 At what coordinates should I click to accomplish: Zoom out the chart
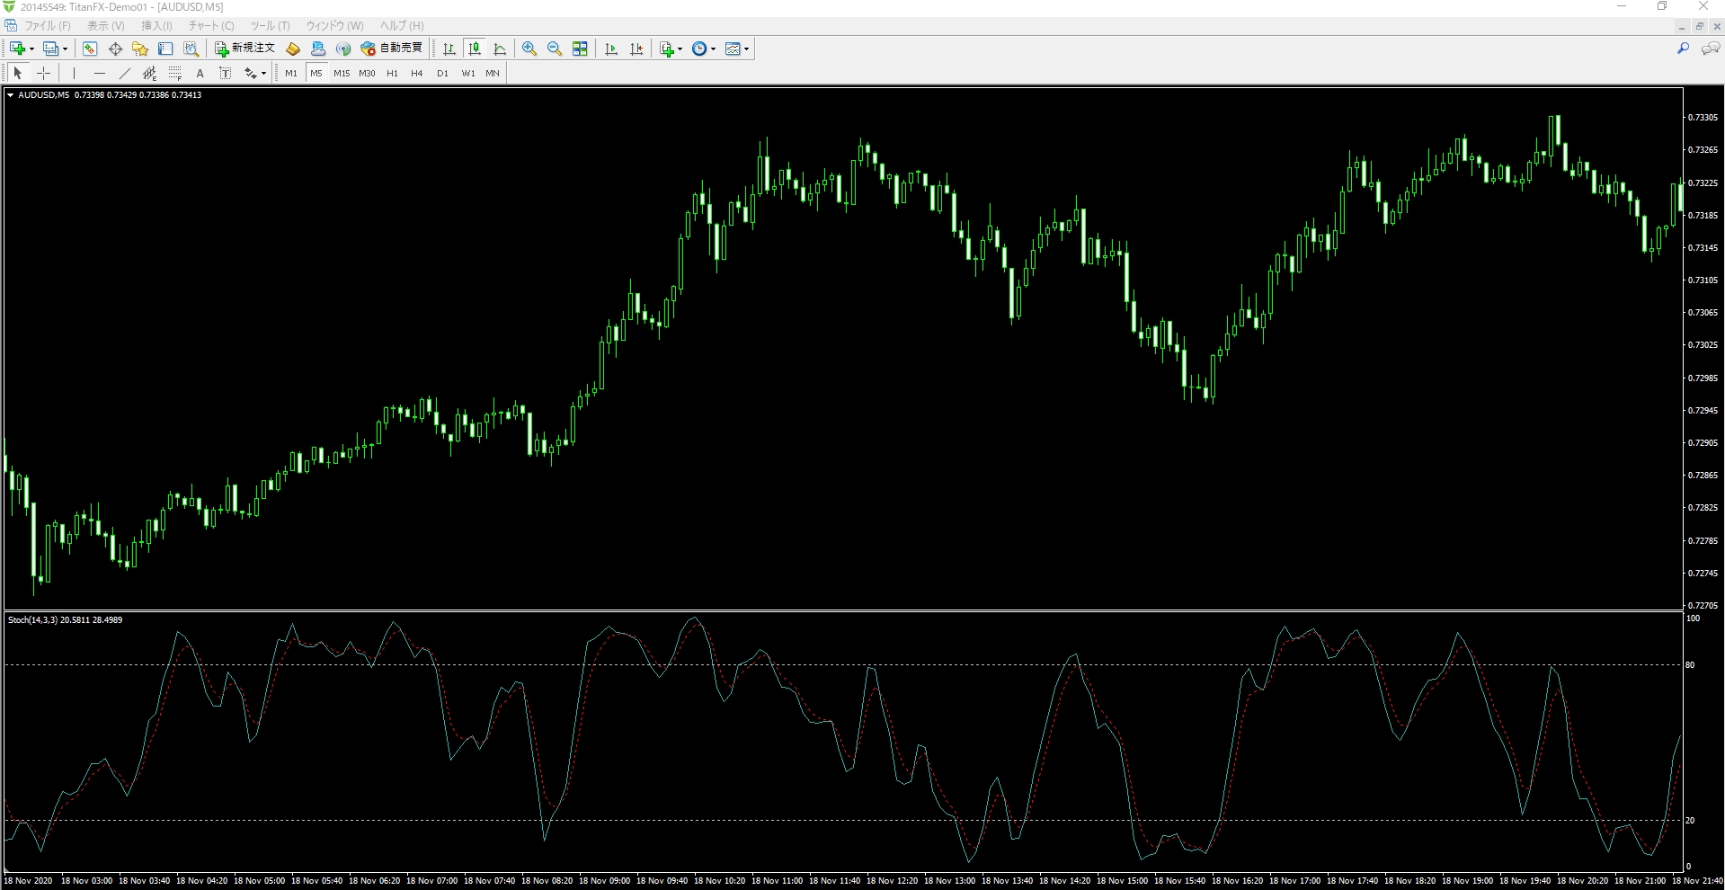[555, 49]
